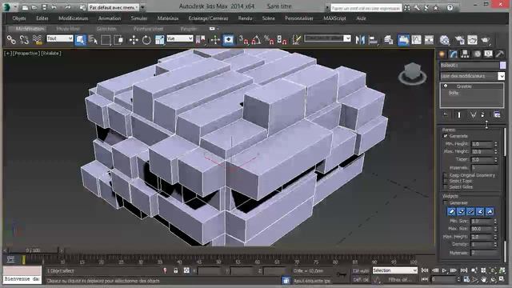Open the Material Editor from toolbar
The height and width of the screenshot is (288, 512).
(444, 40)
